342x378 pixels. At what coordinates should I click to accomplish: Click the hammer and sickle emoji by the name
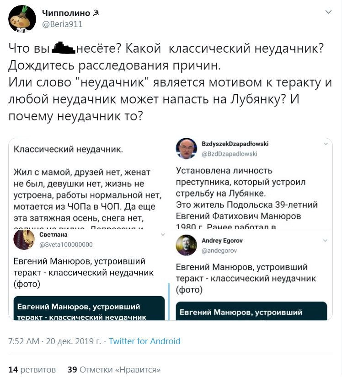[x=96, y=13]
